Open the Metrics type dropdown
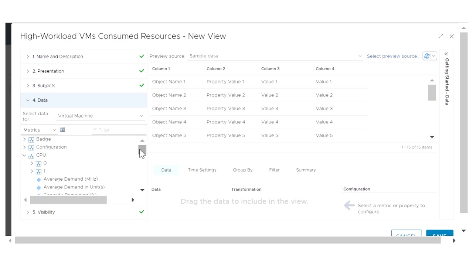This screenshot has height=266, width=473. point(40,130)
